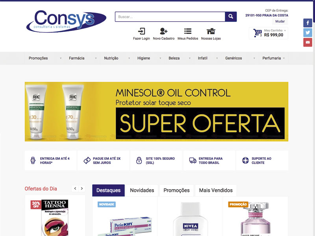The width and height of the screenshot is (315, 236).
Task: Select the Mais Vendidos tab
Action: pos(216,190)
